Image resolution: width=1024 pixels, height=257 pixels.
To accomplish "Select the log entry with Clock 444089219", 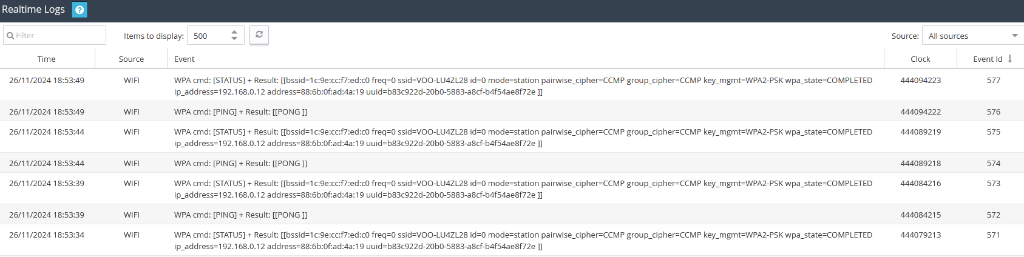I will 512,137.
